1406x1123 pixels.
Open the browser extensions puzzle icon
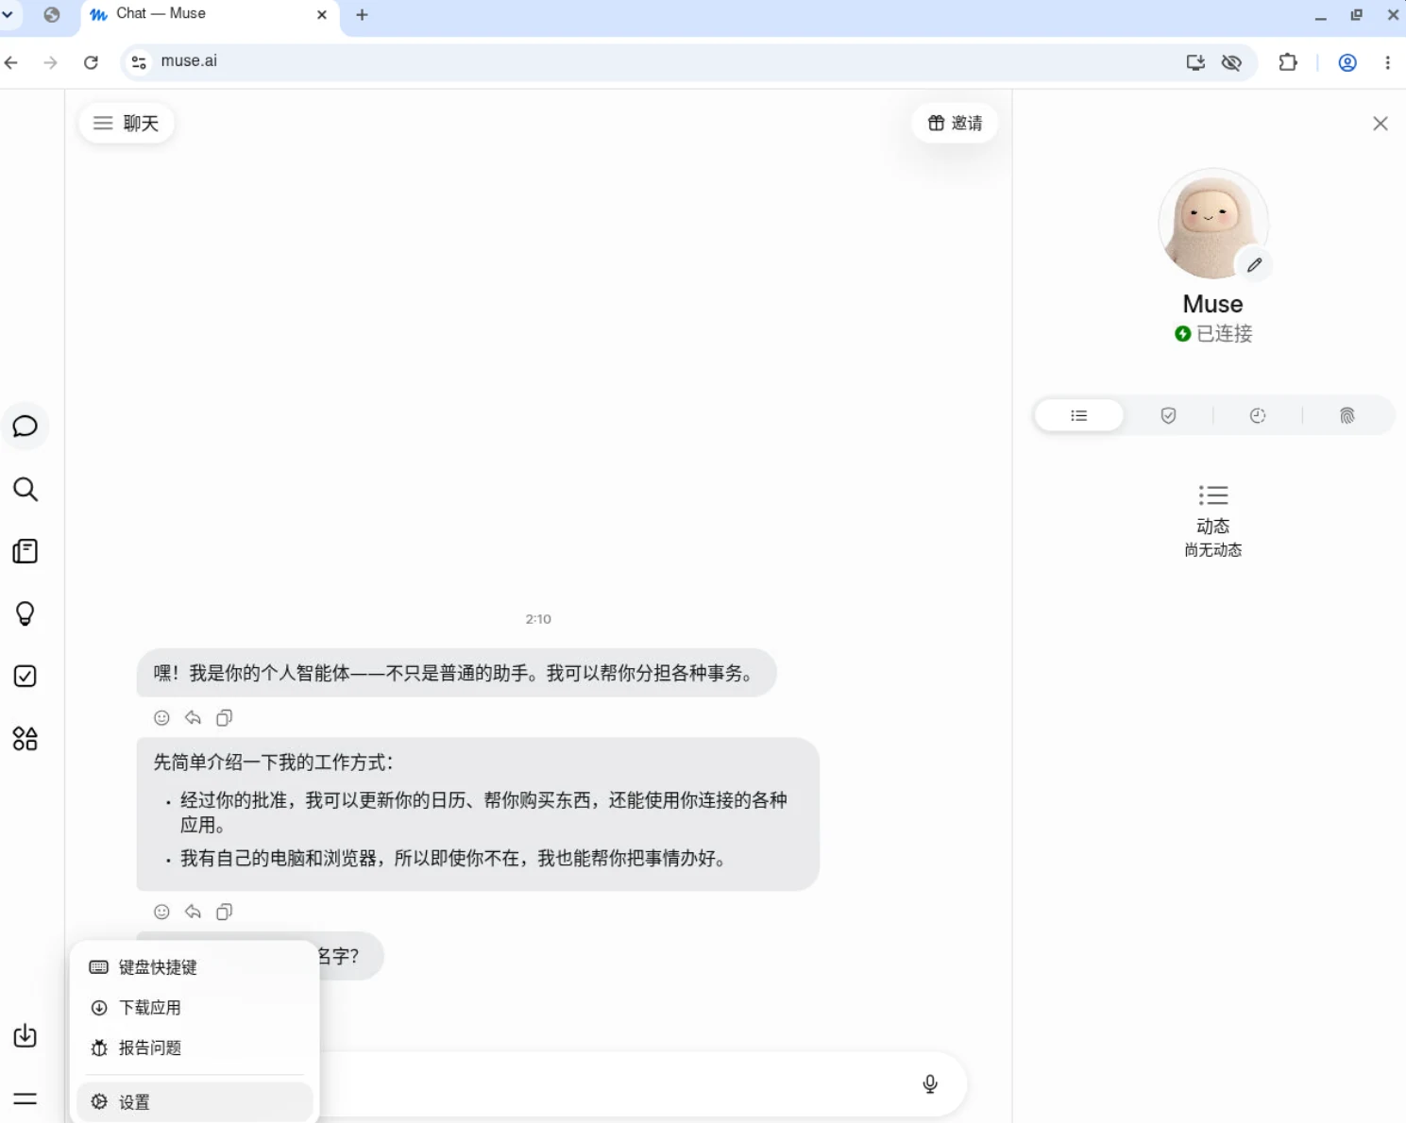[1288, 62]
